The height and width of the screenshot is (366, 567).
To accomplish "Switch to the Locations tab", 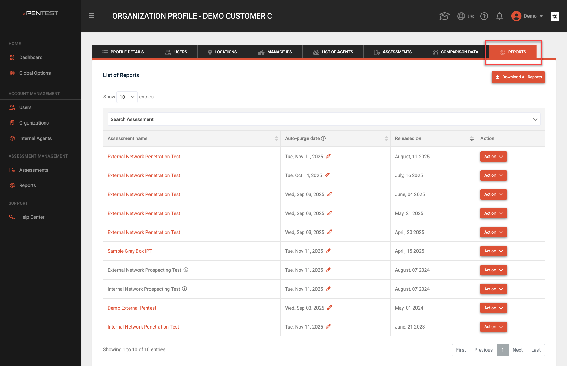I will coord(222,52).
